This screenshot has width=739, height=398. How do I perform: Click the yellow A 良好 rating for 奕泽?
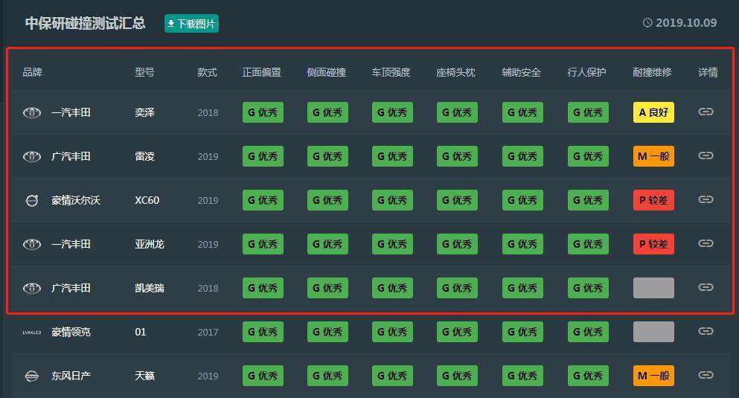point(653,112)
